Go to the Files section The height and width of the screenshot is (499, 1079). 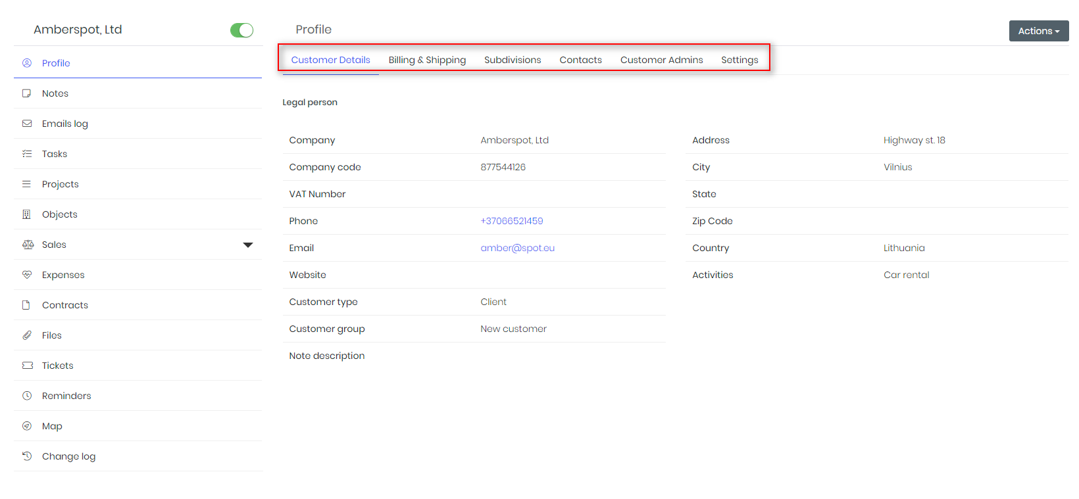(138, 335)
